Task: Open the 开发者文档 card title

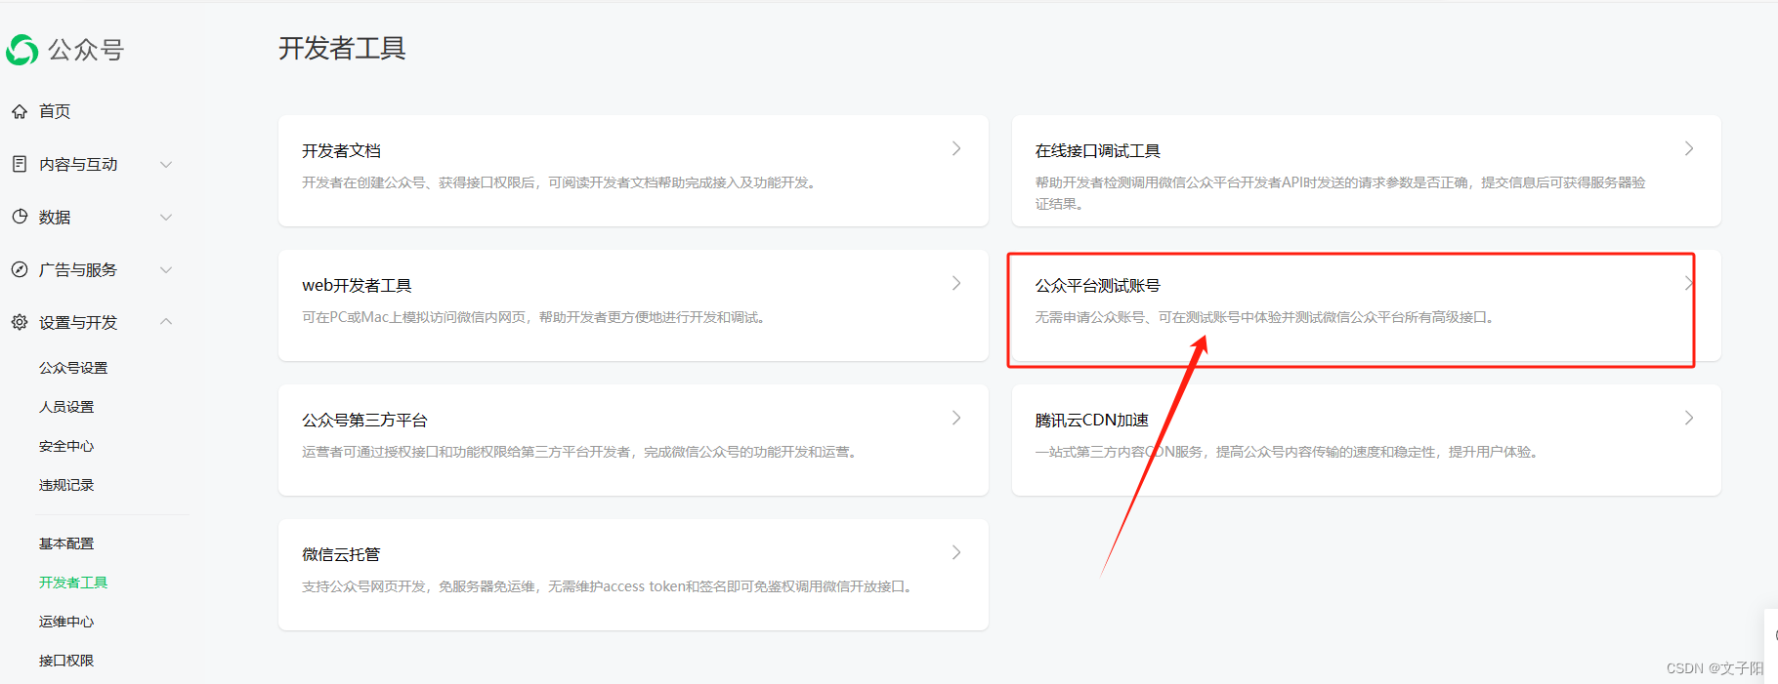Action: click(341, 150)
